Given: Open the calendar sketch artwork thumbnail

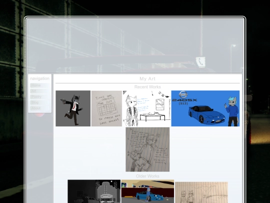Looking at the screenshot, I should [106, 109].
